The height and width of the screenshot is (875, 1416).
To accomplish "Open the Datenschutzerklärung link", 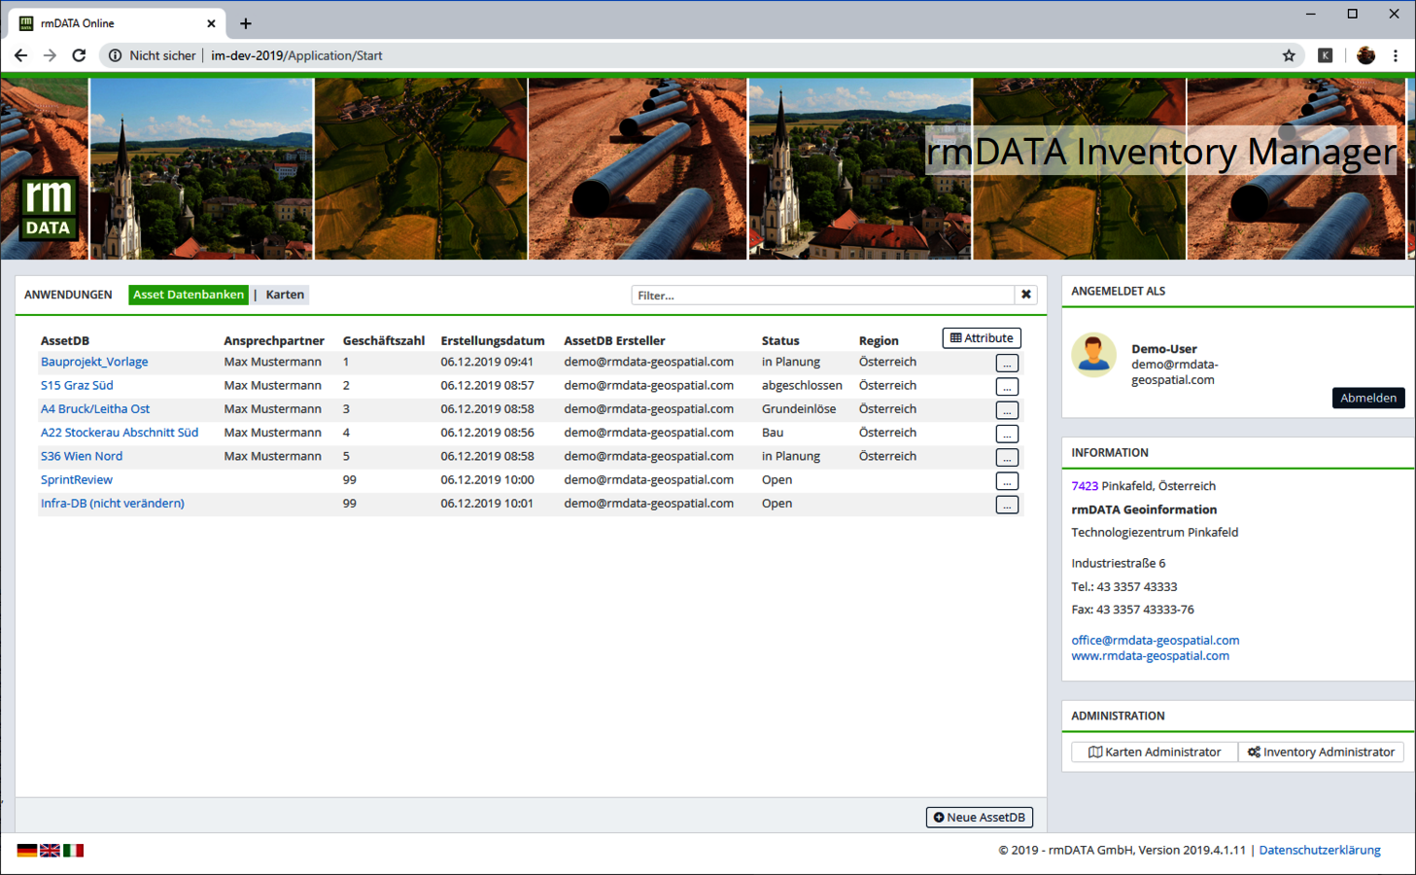I will 1320,850.
